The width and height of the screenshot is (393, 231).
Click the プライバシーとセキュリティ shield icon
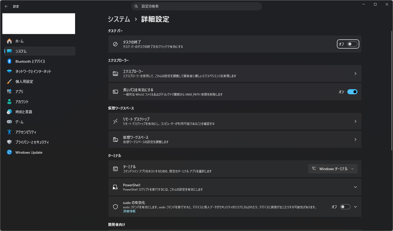[x=9, y=142]
